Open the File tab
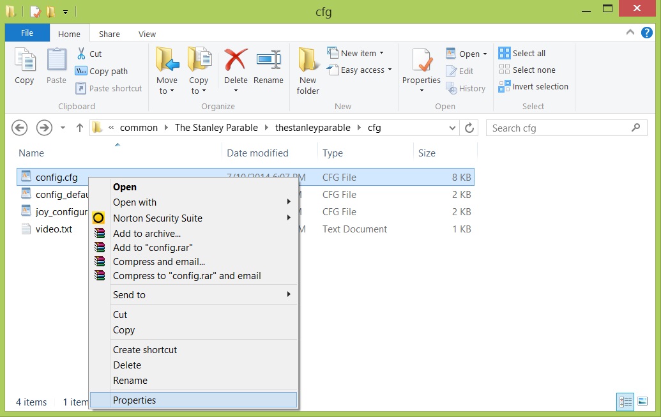The image size is (661, 417). 27,33
